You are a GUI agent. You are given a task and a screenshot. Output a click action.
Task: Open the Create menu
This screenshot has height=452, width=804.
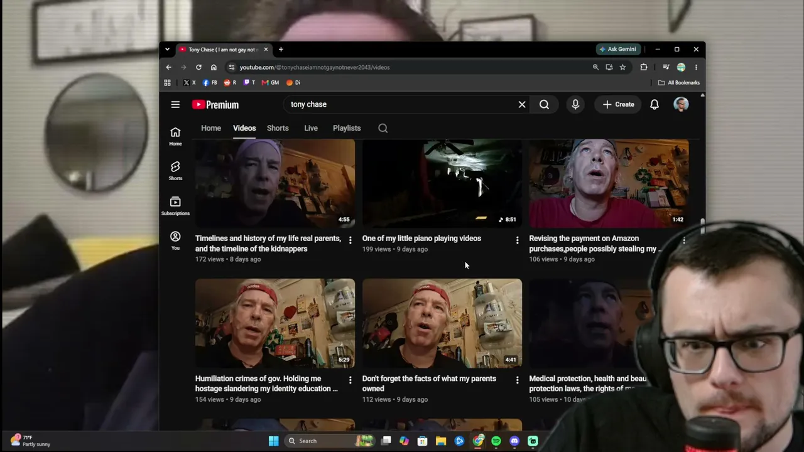tap(618, 105)
